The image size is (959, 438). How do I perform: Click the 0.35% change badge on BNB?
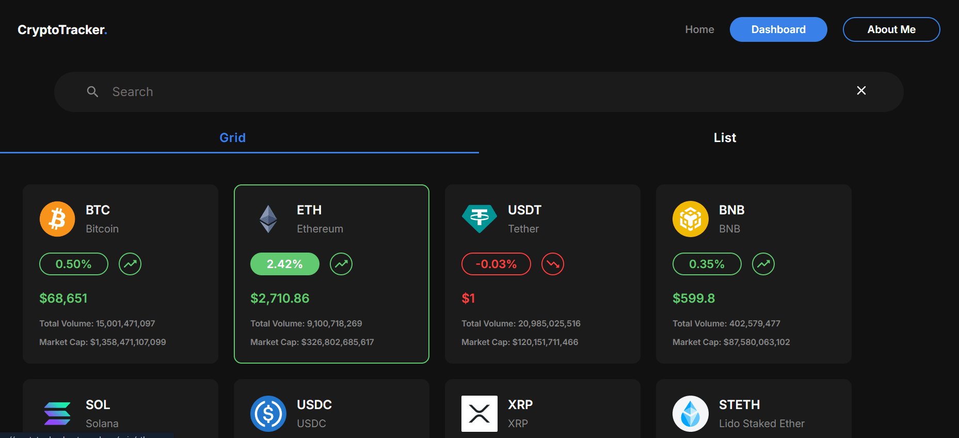point(707,264)
